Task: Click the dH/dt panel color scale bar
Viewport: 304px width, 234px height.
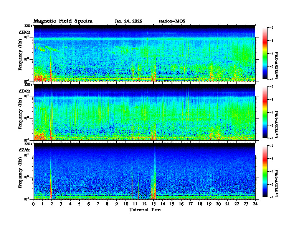Action: coord(265,54)
